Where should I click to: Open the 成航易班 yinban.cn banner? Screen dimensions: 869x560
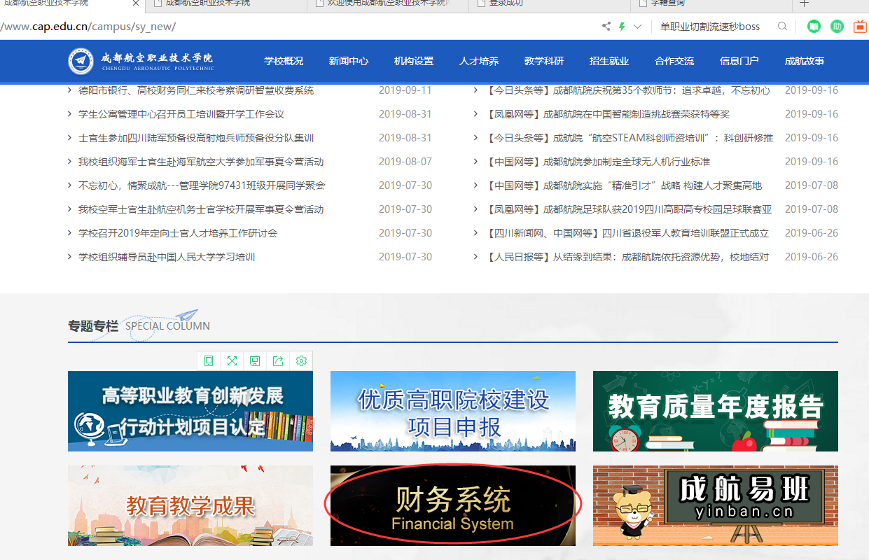[716, 505]
